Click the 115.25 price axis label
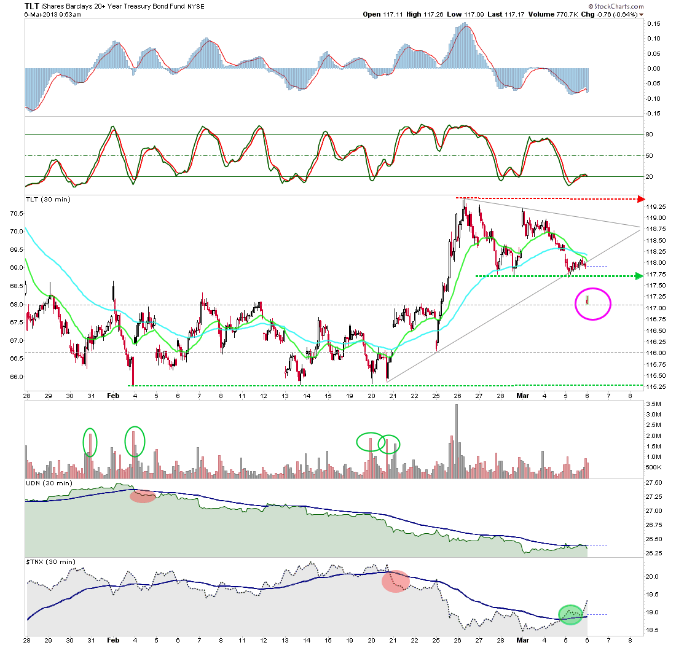Viewport: 676px width, 645px height. [656, 387]
